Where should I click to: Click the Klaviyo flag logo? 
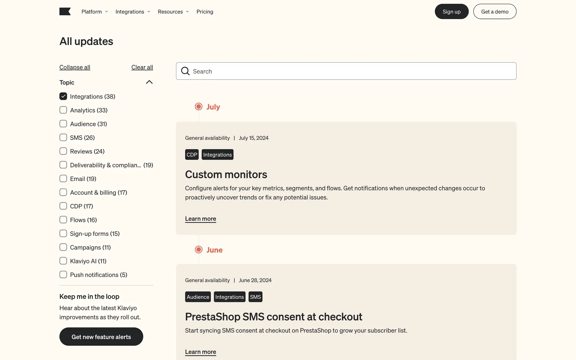point(65,11)
